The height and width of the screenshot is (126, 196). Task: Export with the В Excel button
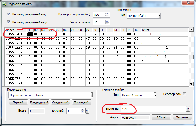coord(161,117)
